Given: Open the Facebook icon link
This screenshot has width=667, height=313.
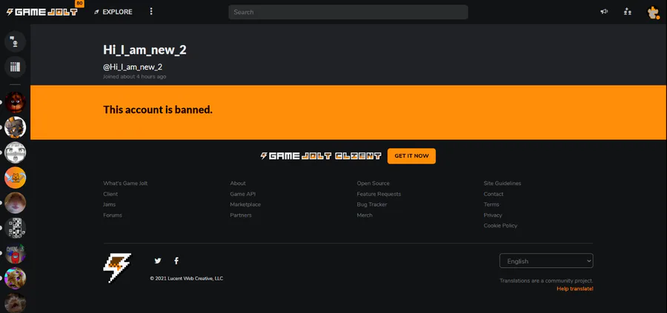Looking at the screenshot, I should tap(176, 260).
